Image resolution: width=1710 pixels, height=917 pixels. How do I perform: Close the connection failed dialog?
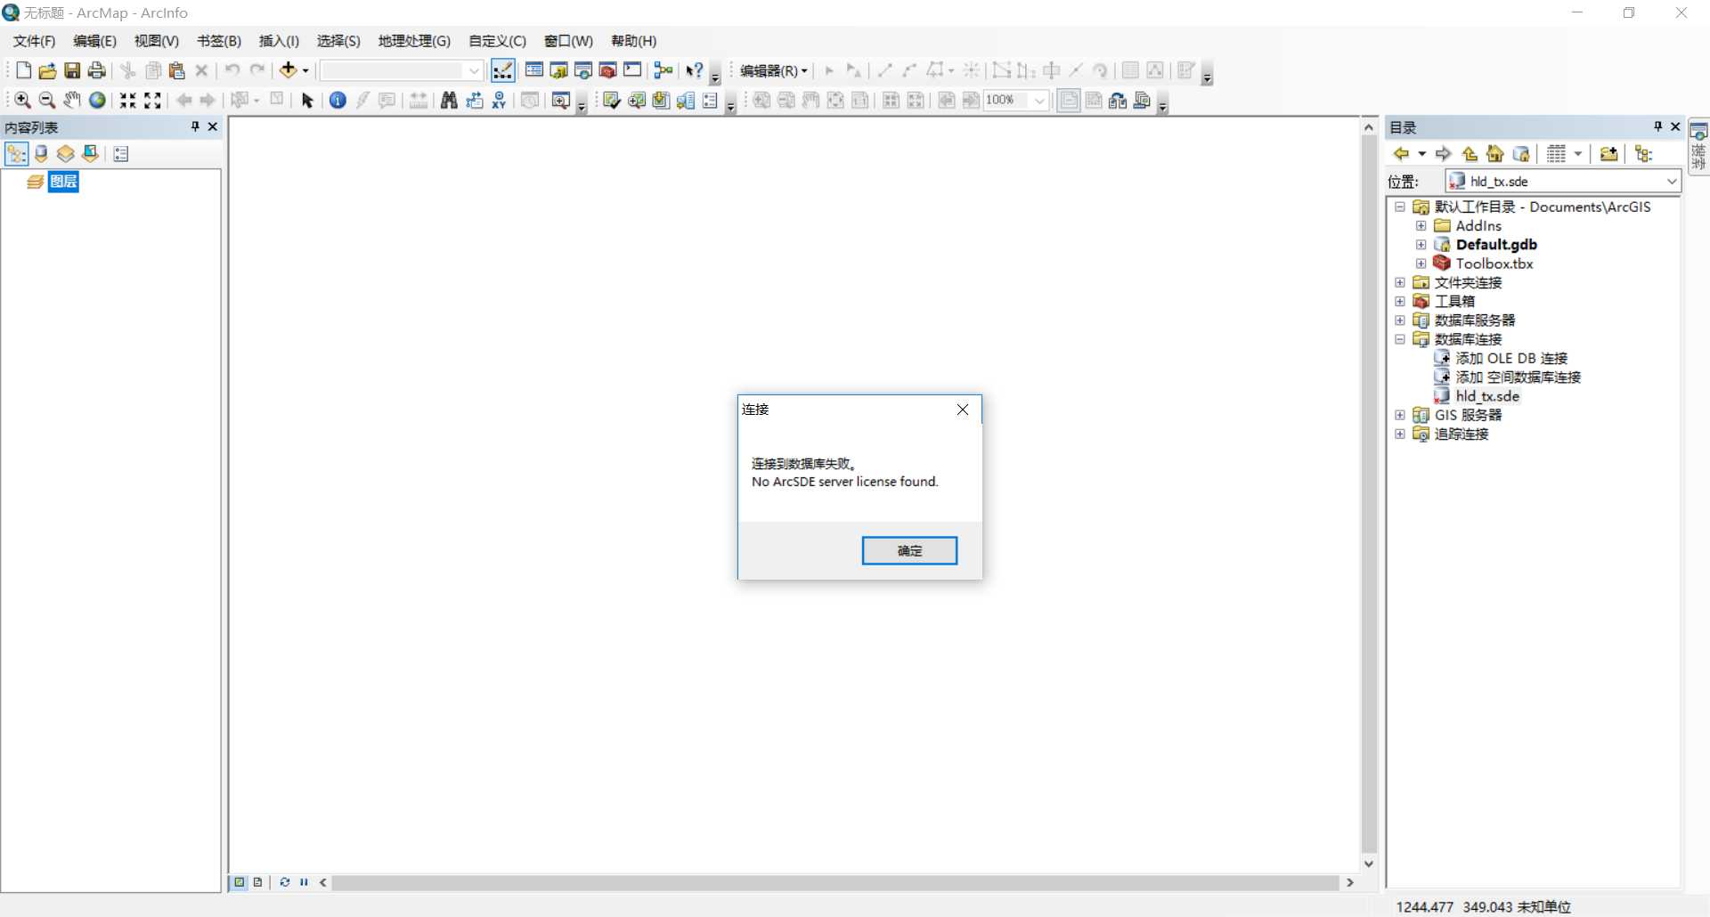[x=963, y=410]
